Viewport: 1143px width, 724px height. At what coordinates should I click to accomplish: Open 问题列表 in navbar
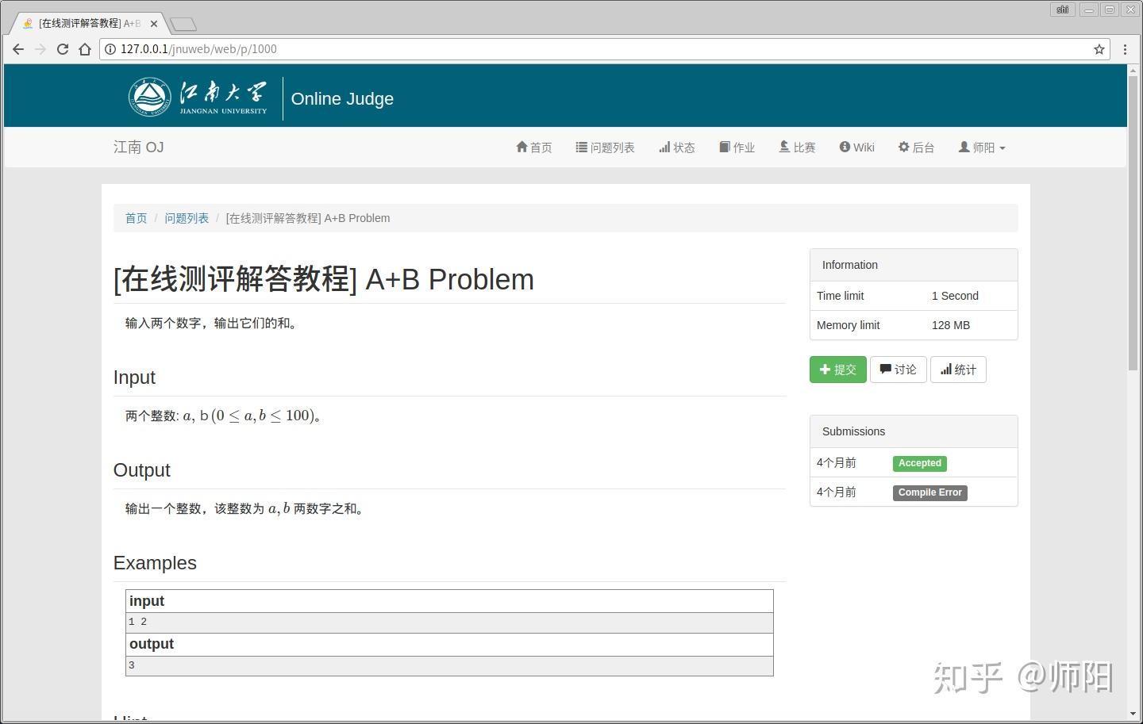[x=605, y=147]
